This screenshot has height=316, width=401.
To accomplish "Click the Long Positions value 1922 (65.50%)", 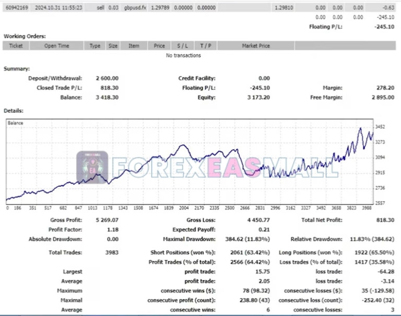I will click(x=374, y=253).
